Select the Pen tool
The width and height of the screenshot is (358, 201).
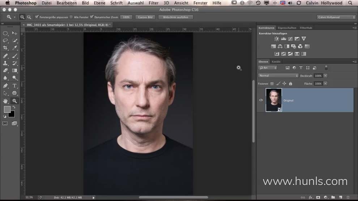tap(5, 86)
